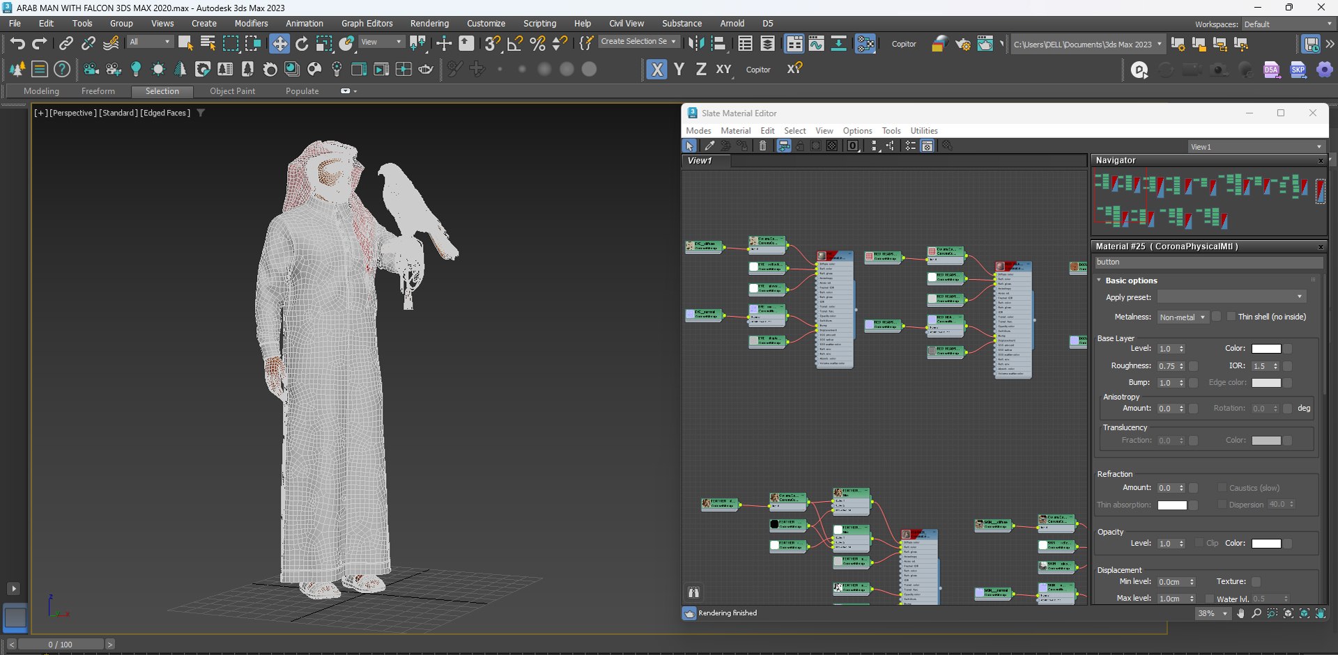The image size is (1338, 655).
Task: Open Utilities menu in Slate Material Editor
Action: point(923,130)
